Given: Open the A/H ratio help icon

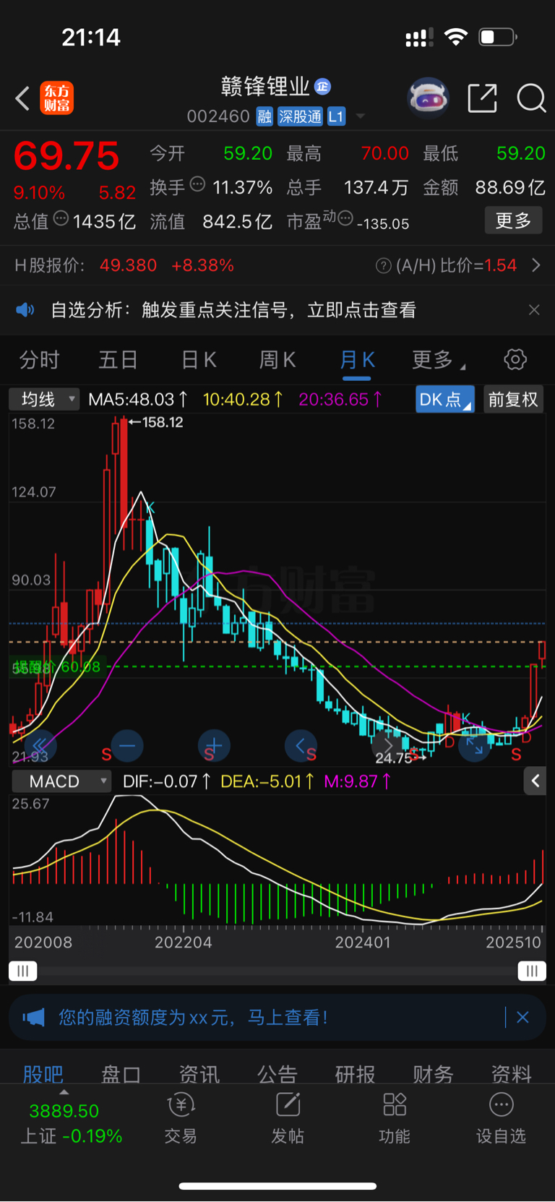Looking at the screenshot, I should [x=384, y=266].
